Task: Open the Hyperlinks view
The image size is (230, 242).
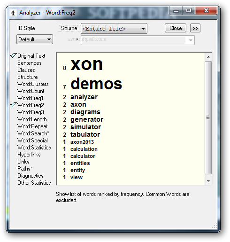Action: coord(29,155)
